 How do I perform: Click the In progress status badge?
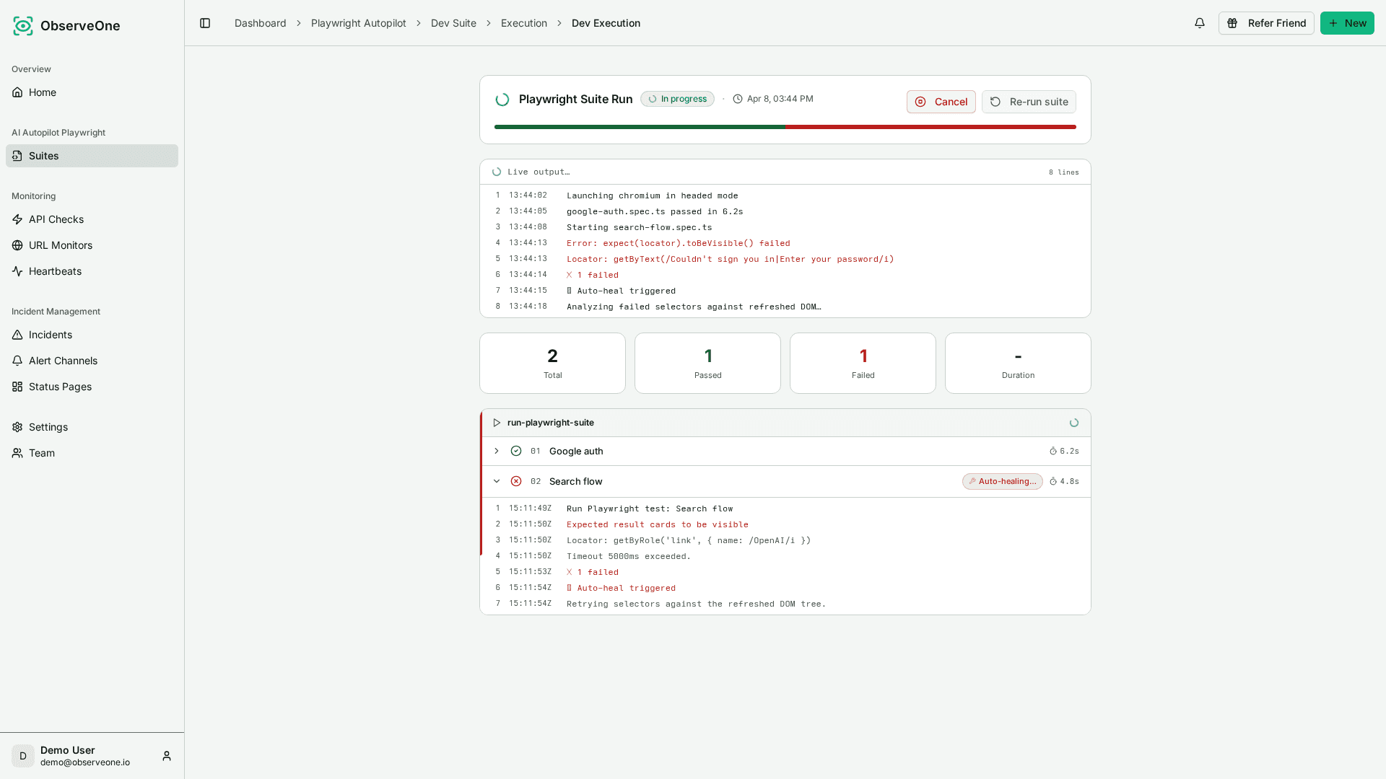click(x=677, y=99)
